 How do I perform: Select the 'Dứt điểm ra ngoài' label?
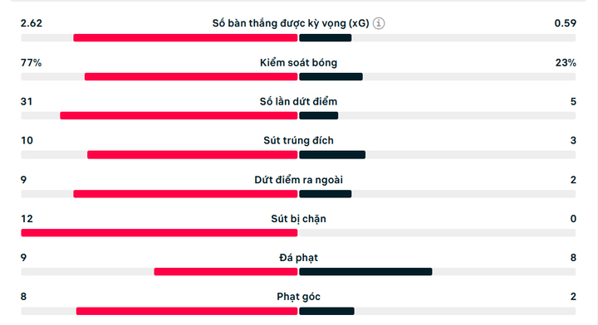point(299,180)
